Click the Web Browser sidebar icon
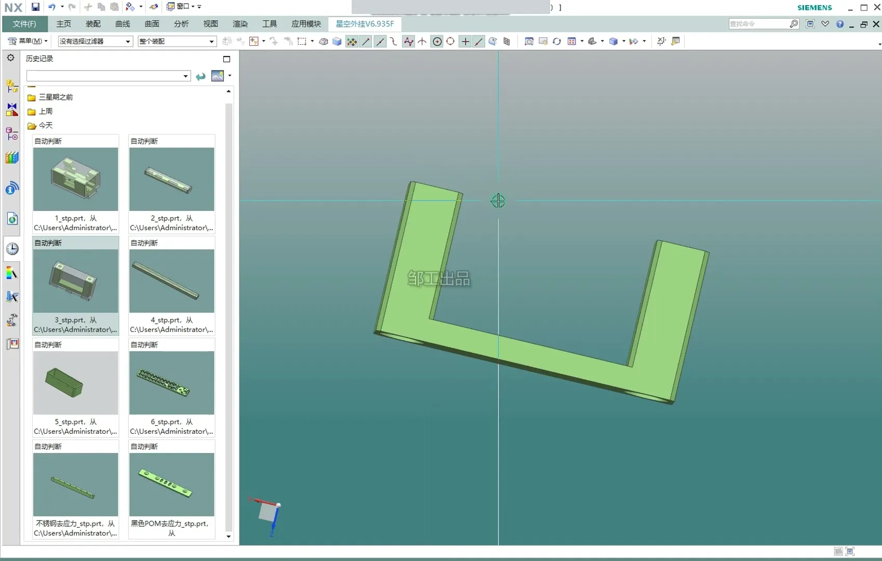882x561 pixels. click(x=12, y=219)
